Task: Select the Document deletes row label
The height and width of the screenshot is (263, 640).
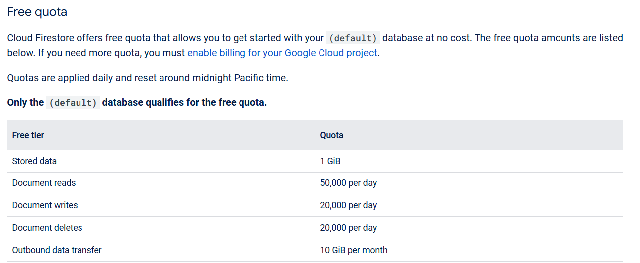Action: point(47,228)
